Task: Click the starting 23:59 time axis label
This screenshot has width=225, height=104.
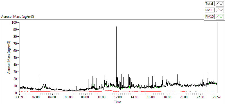Action: click(x=19, y=97)
